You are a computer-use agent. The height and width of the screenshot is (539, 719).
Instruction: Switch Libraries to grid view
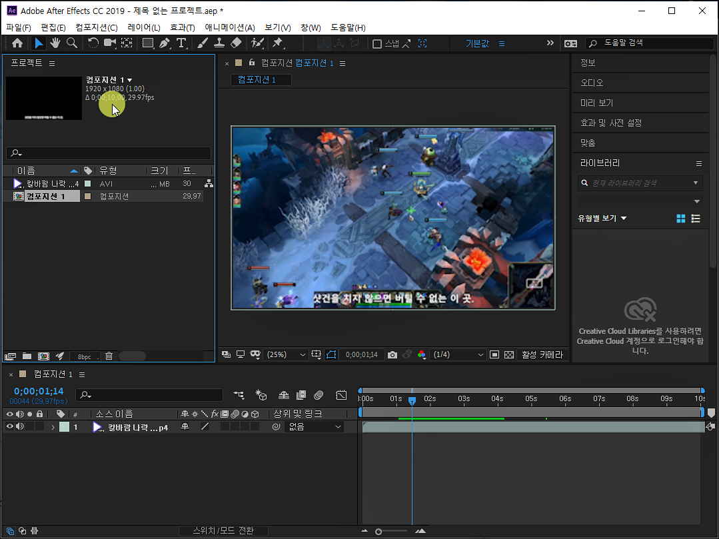coord(681,219)
